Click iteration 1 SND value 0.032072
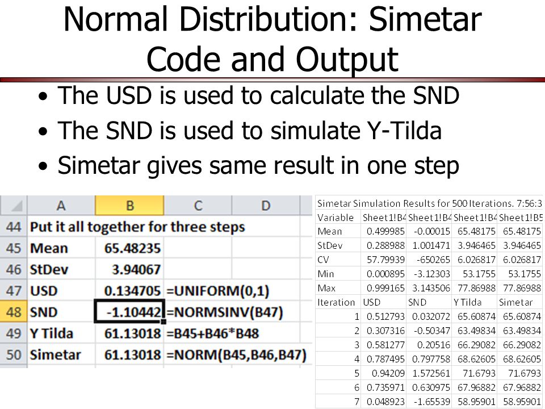The height and width of the screenshot is (409, 545). coord(431,316)
